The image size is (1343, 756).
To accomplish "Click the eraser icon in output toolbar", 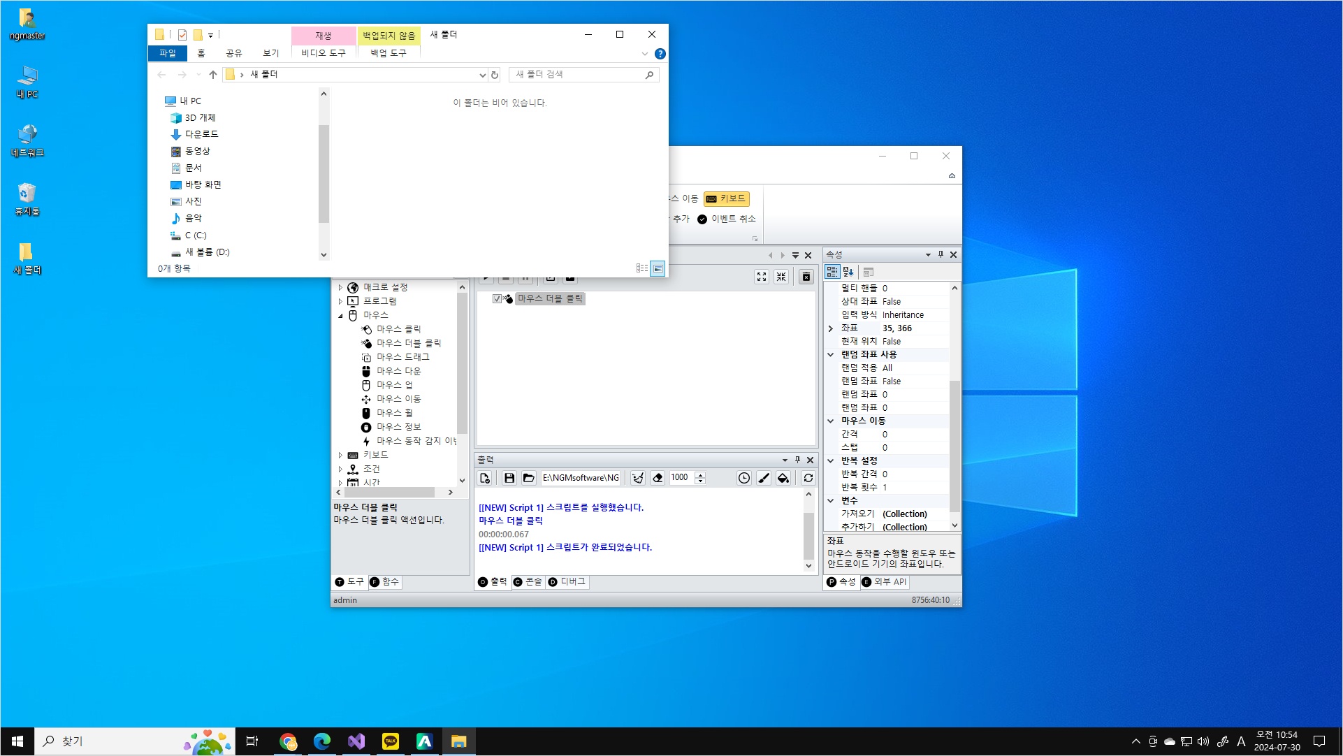I will tap(658, 478).
